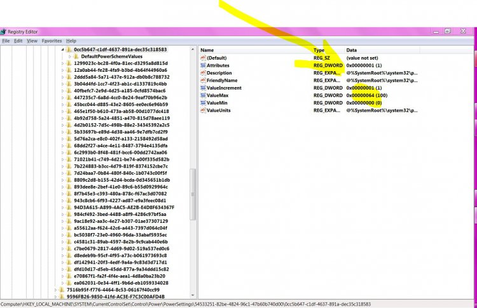Click folder icon of 7516b95f-f776-4464-8c53-06167f40cc99

(62, 290)
